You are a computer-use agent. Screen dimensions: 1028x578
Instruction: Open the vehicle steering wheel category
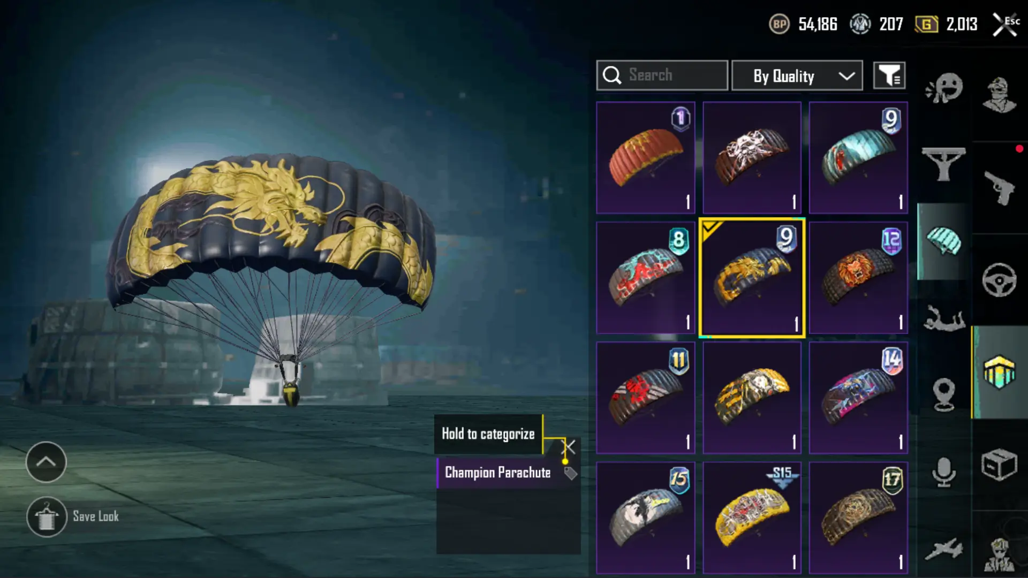[x=999, y=279]
